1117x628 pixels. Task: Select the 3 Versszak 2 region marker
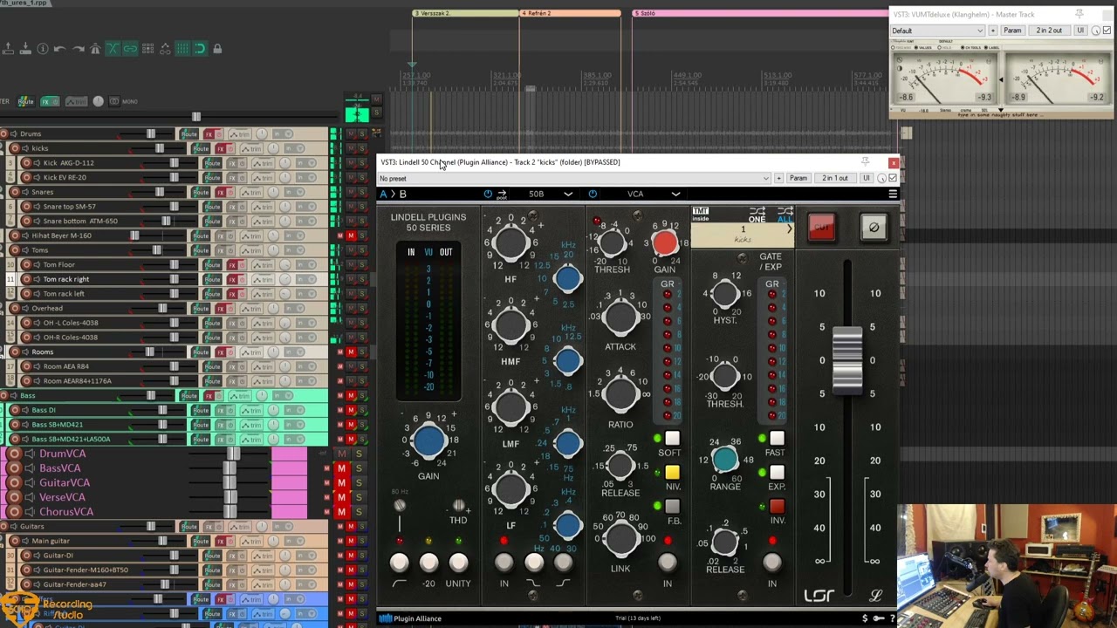466,13
